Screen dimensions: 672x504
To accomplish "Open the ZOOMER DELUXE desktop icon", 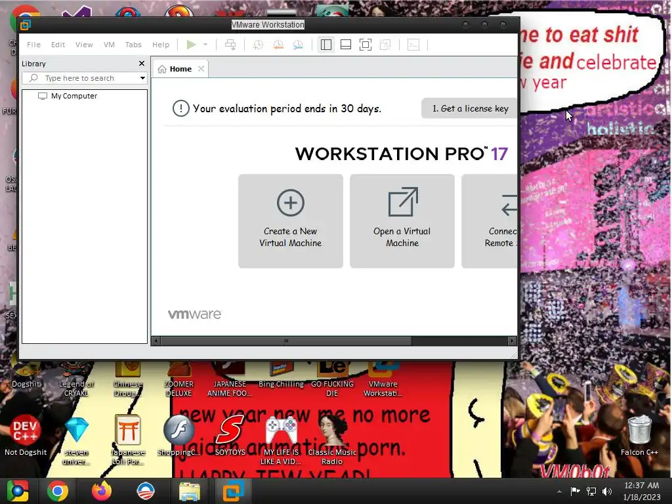I will [x=178, y=379].
